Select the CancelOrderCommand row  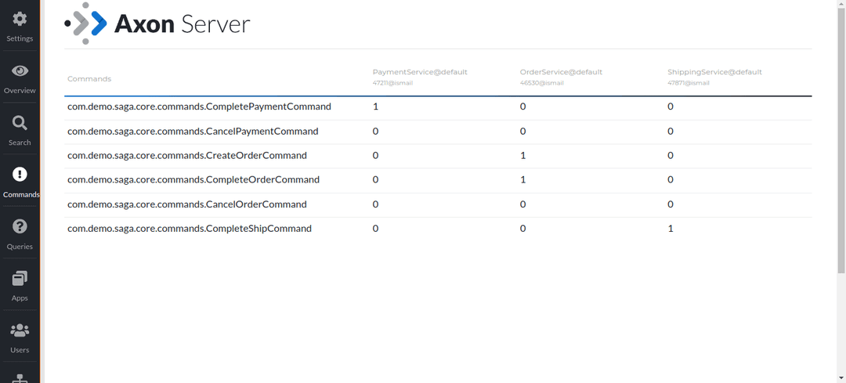click(187, 204)
